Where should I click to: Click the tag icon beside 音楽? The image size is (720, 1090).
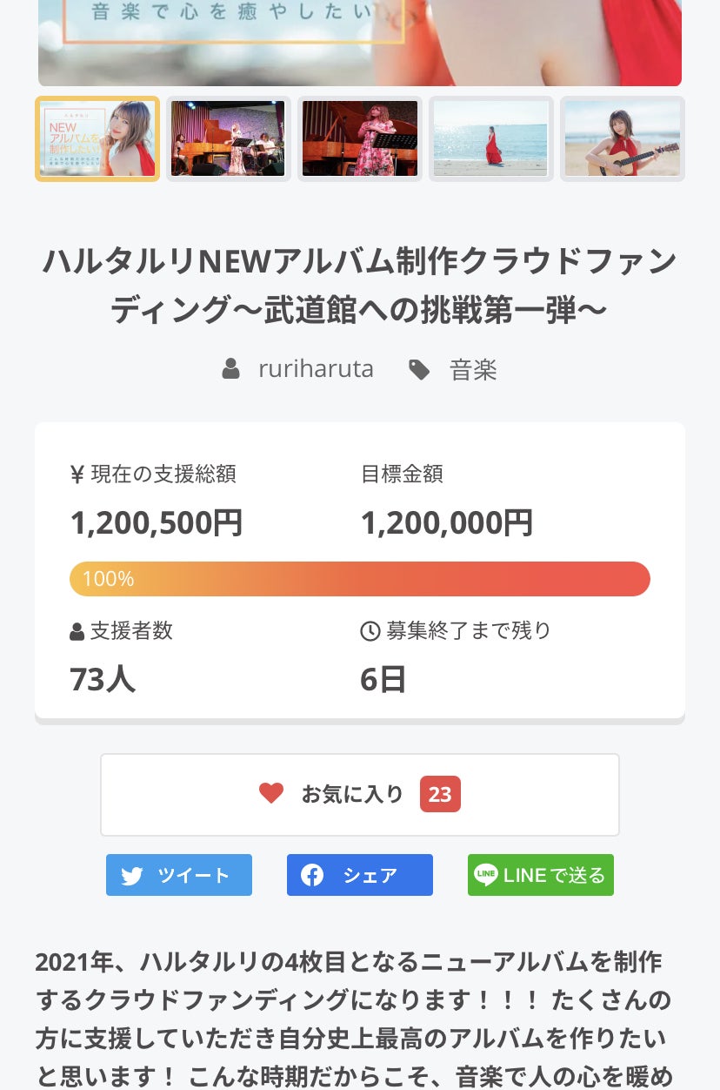click(x=419, y=370)
